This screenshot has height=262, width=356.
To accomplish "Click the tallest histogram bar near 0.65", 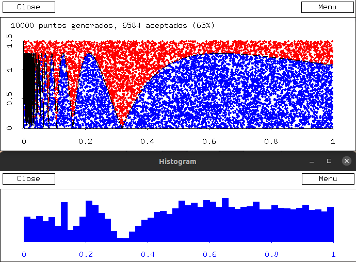I will (x=225, y=220).
